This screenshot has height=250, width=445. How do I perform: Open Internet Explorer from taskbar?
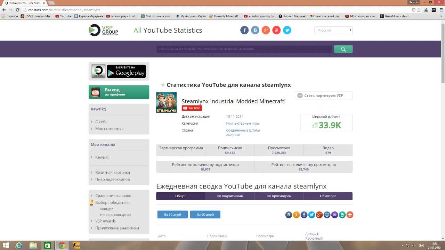tap(19, 245)
